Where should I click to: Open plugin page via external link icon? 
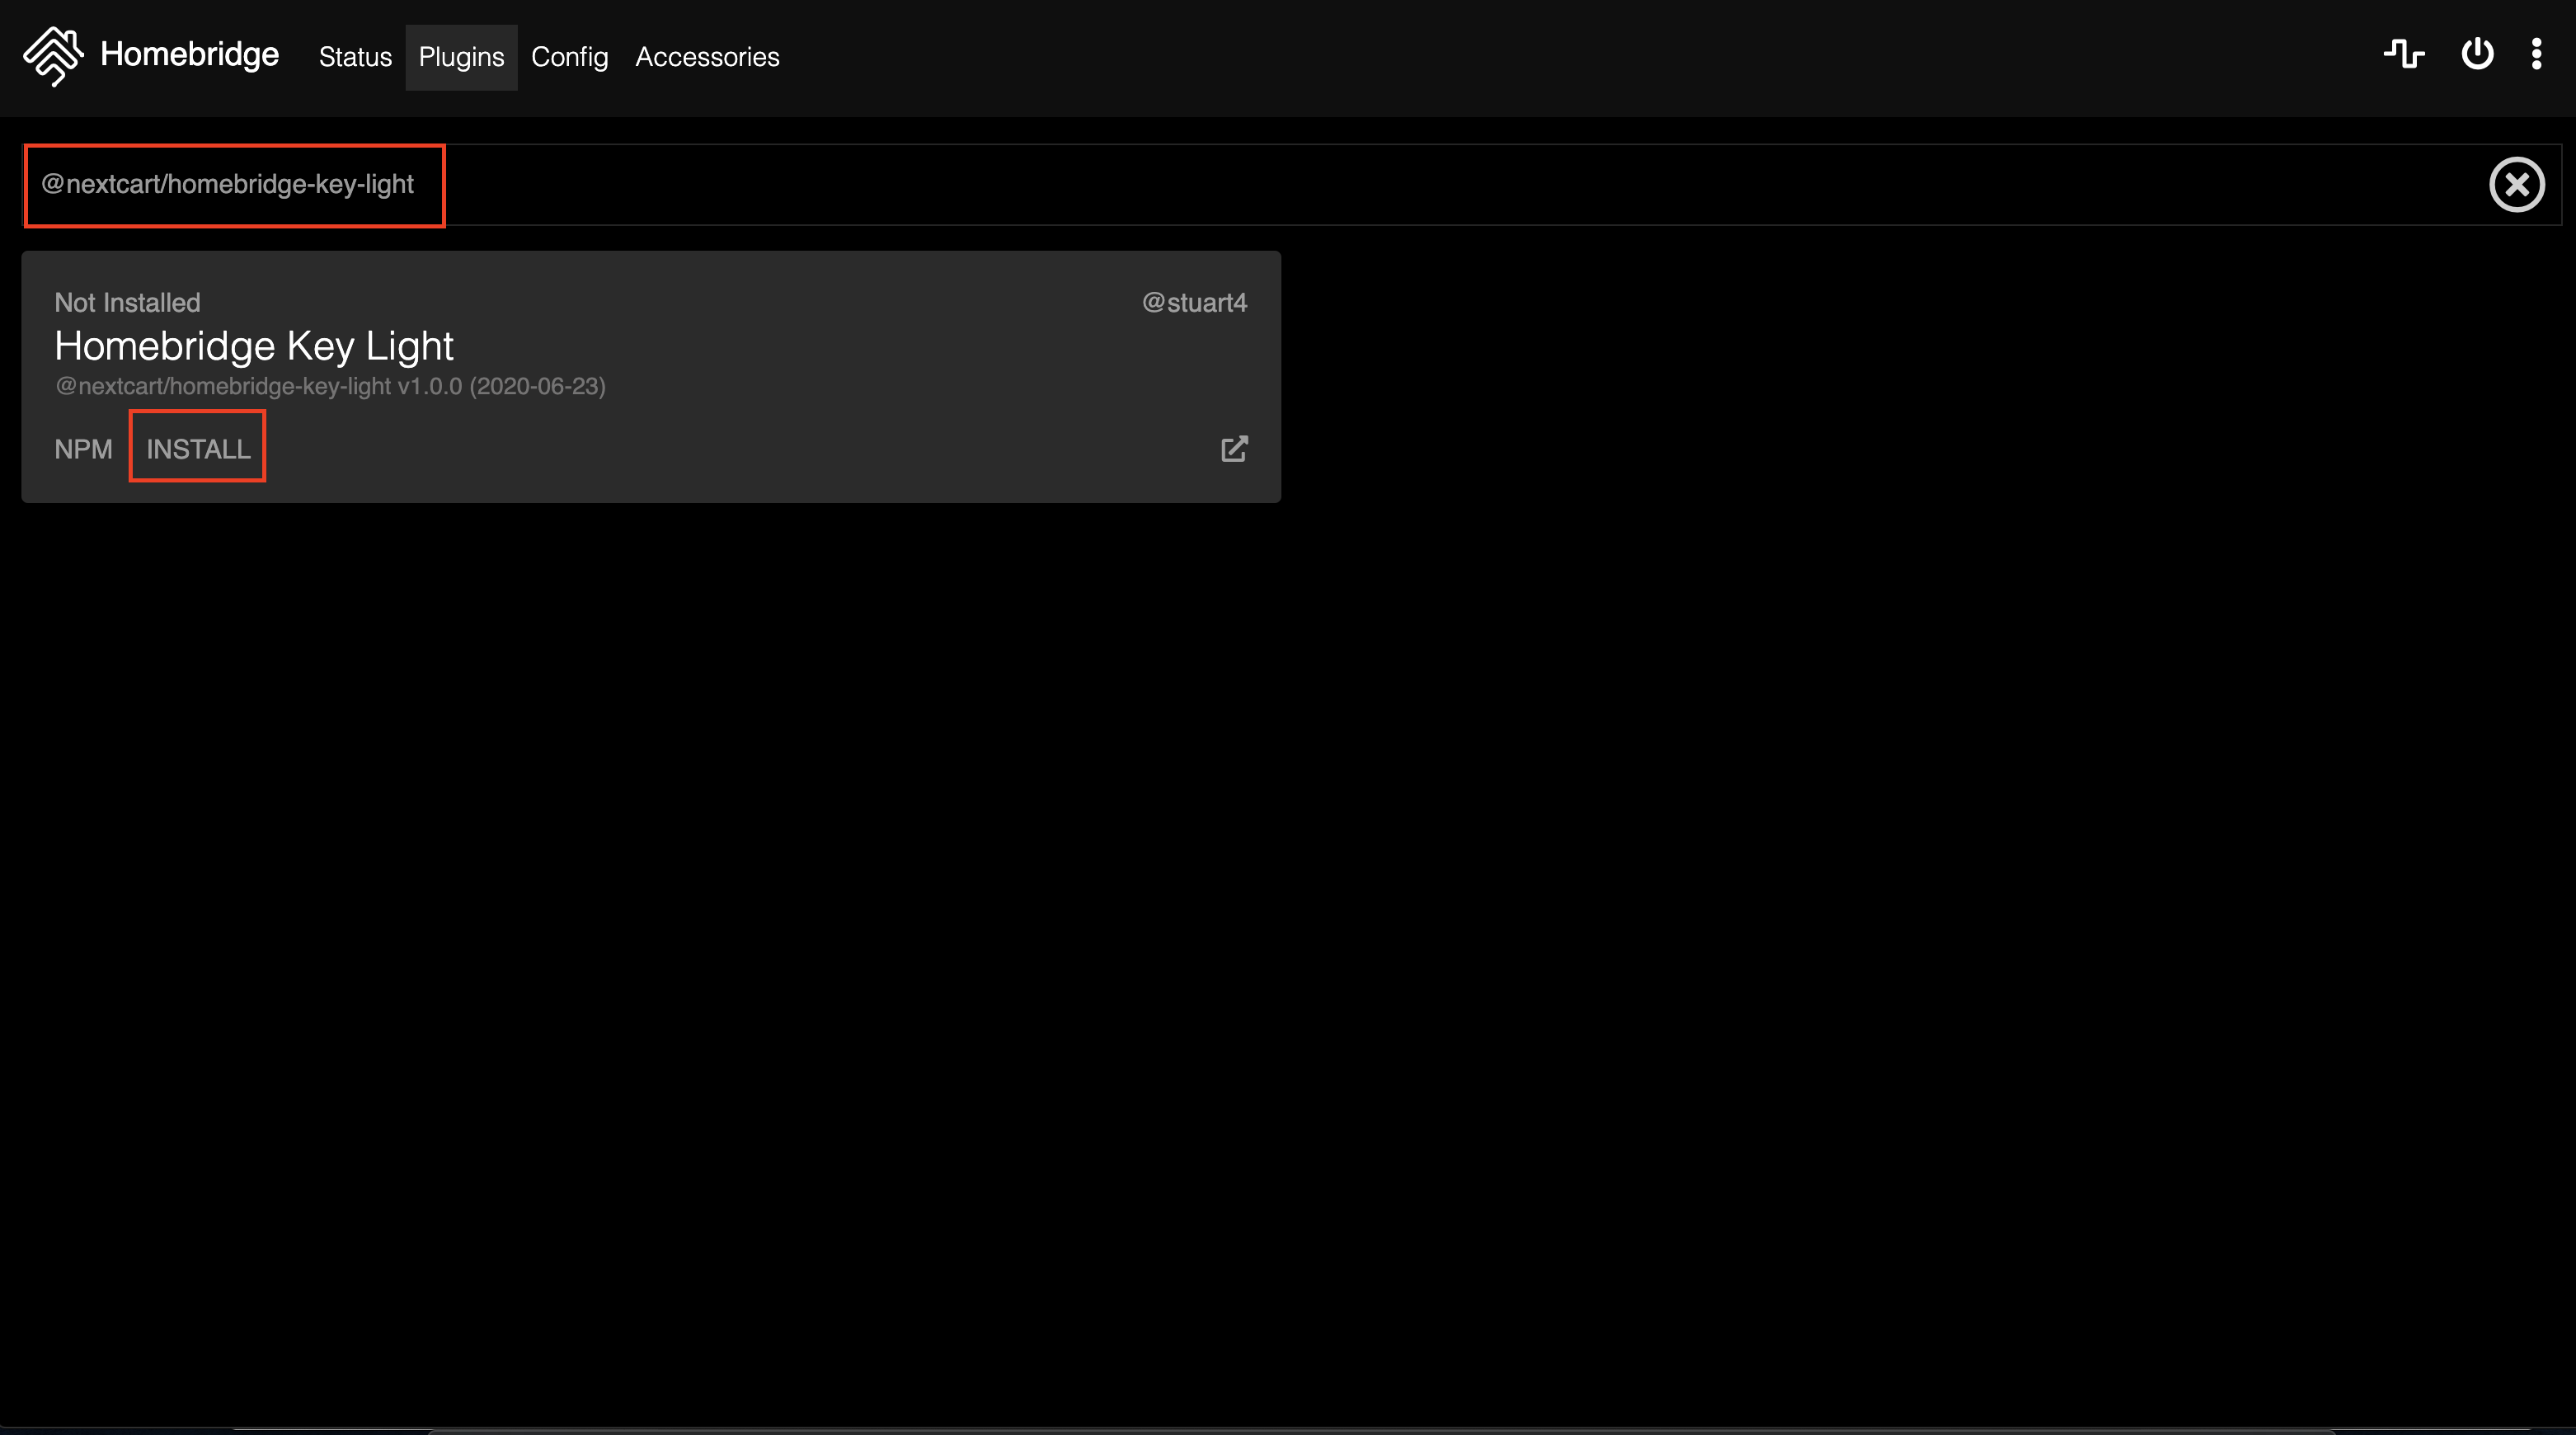(x=1234, y=449)
